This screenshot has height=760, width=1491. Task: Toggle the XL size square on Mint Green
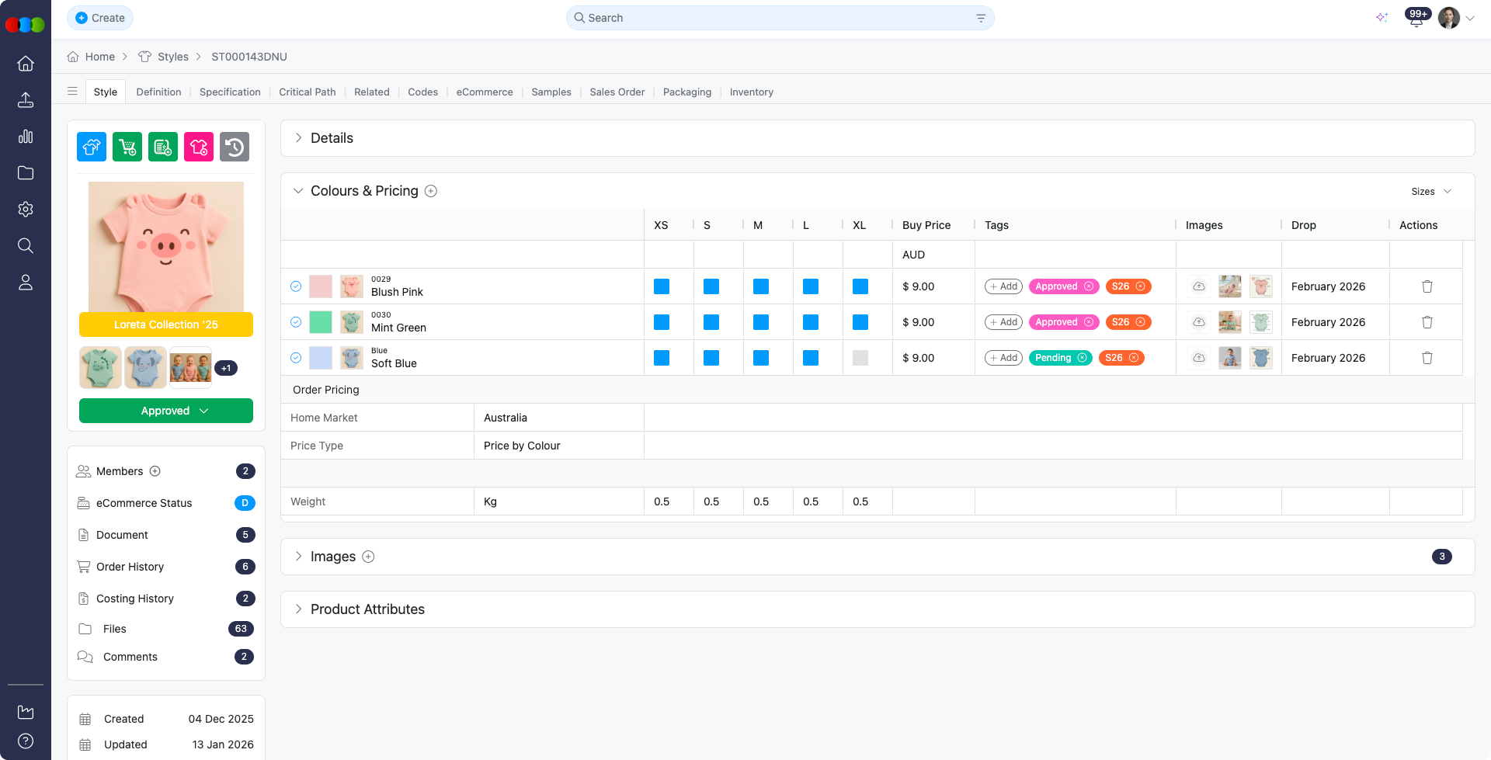pos(860,322)
